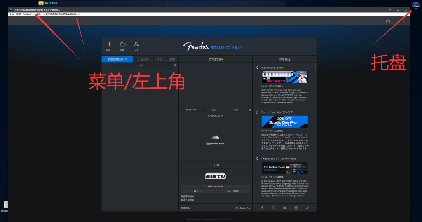Click the Instrumente layern headline
Image resolution: width=422 pixels, height=222 pixels.
pyautogui.click(x=272, y=68)
